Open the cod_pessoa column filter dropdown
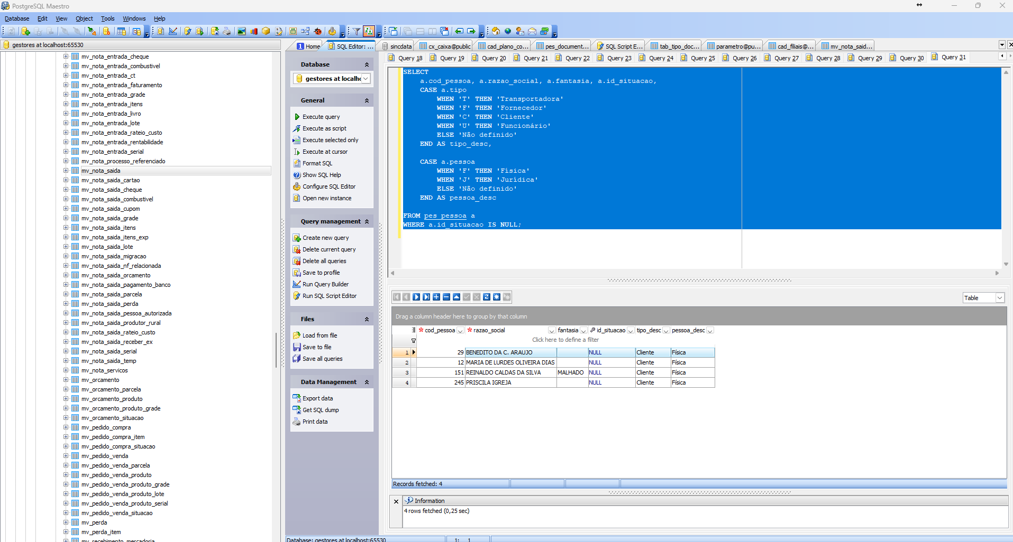Screen dimensions: 1013x542 tap(460, 331)
